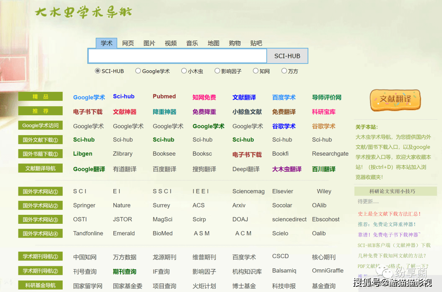
Task: Select the 影响因子 radio option
Action: pos(217,71)
